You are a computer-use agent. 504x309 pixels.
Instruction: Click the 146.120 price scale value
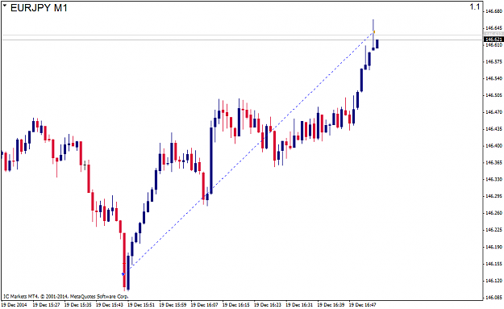[494, 281]
